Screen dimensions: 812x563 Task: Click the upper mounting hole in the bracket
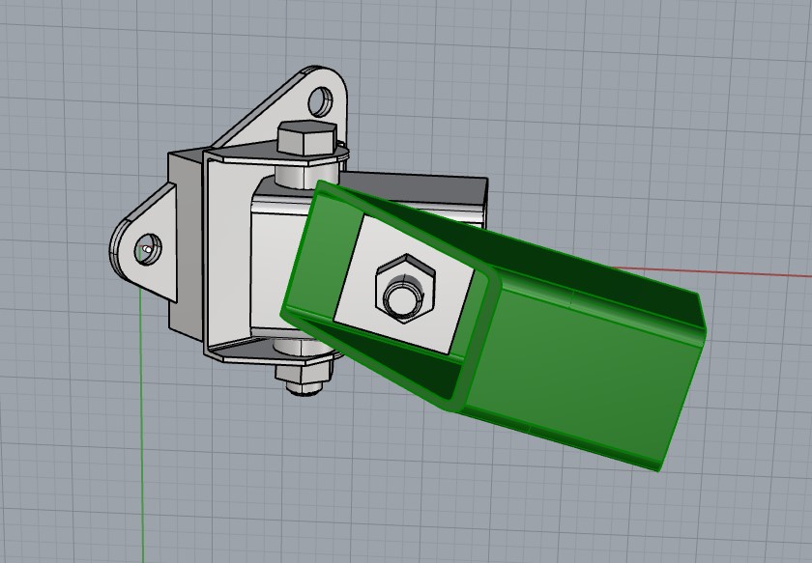click(x=321, y=102)
